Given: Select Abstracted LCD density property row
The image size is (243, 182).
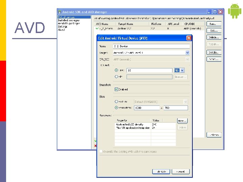Looking at the screenshot, I should [x=145, y=124].
